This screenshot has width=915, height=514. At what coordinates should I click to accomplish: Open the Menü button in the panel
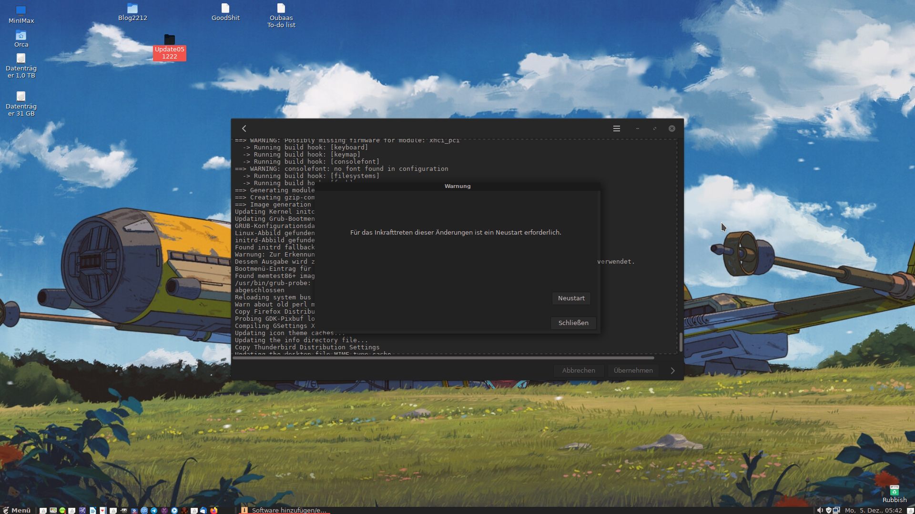[x=17, y=510]
